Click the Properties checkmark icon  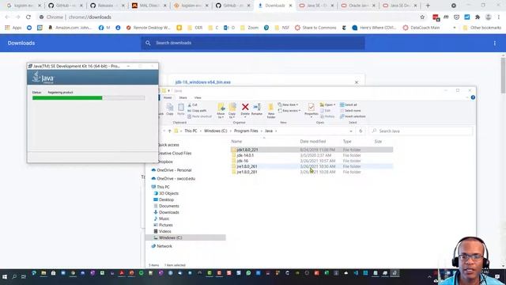311,107
